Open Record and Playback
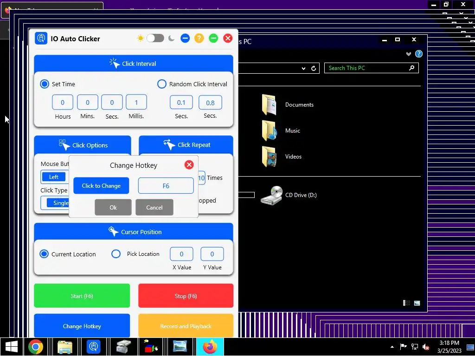Viewport: 475px width, 356px height. [x=186, y=326]
